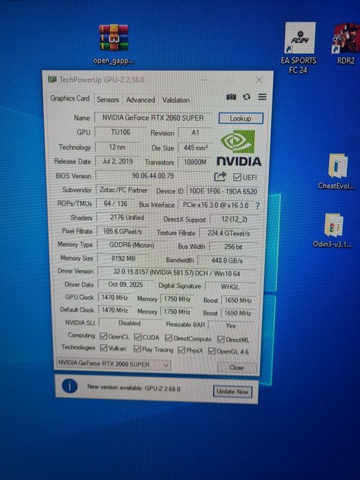Click the ROPs/TMUs field 64 / 136

tap(115, 204)
